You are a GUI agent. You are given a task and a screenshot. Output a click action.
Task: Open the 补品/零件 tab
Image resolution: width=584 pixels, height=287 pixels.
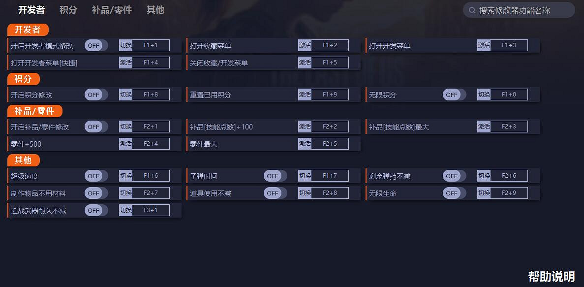(x=112, y=10)
